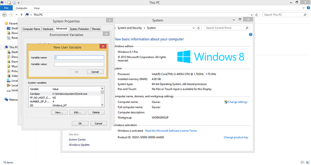Switch to the Computer Name tab
The height and width of the screenshot is (165, 311).
tap(31, 29)
